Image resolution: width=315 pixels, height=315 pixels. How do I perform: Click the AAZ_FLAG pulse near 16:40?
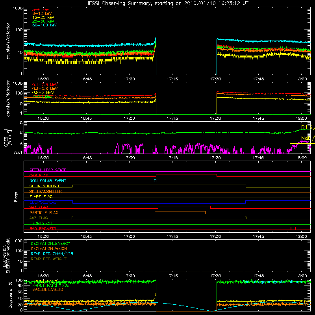tap(72, 218)
